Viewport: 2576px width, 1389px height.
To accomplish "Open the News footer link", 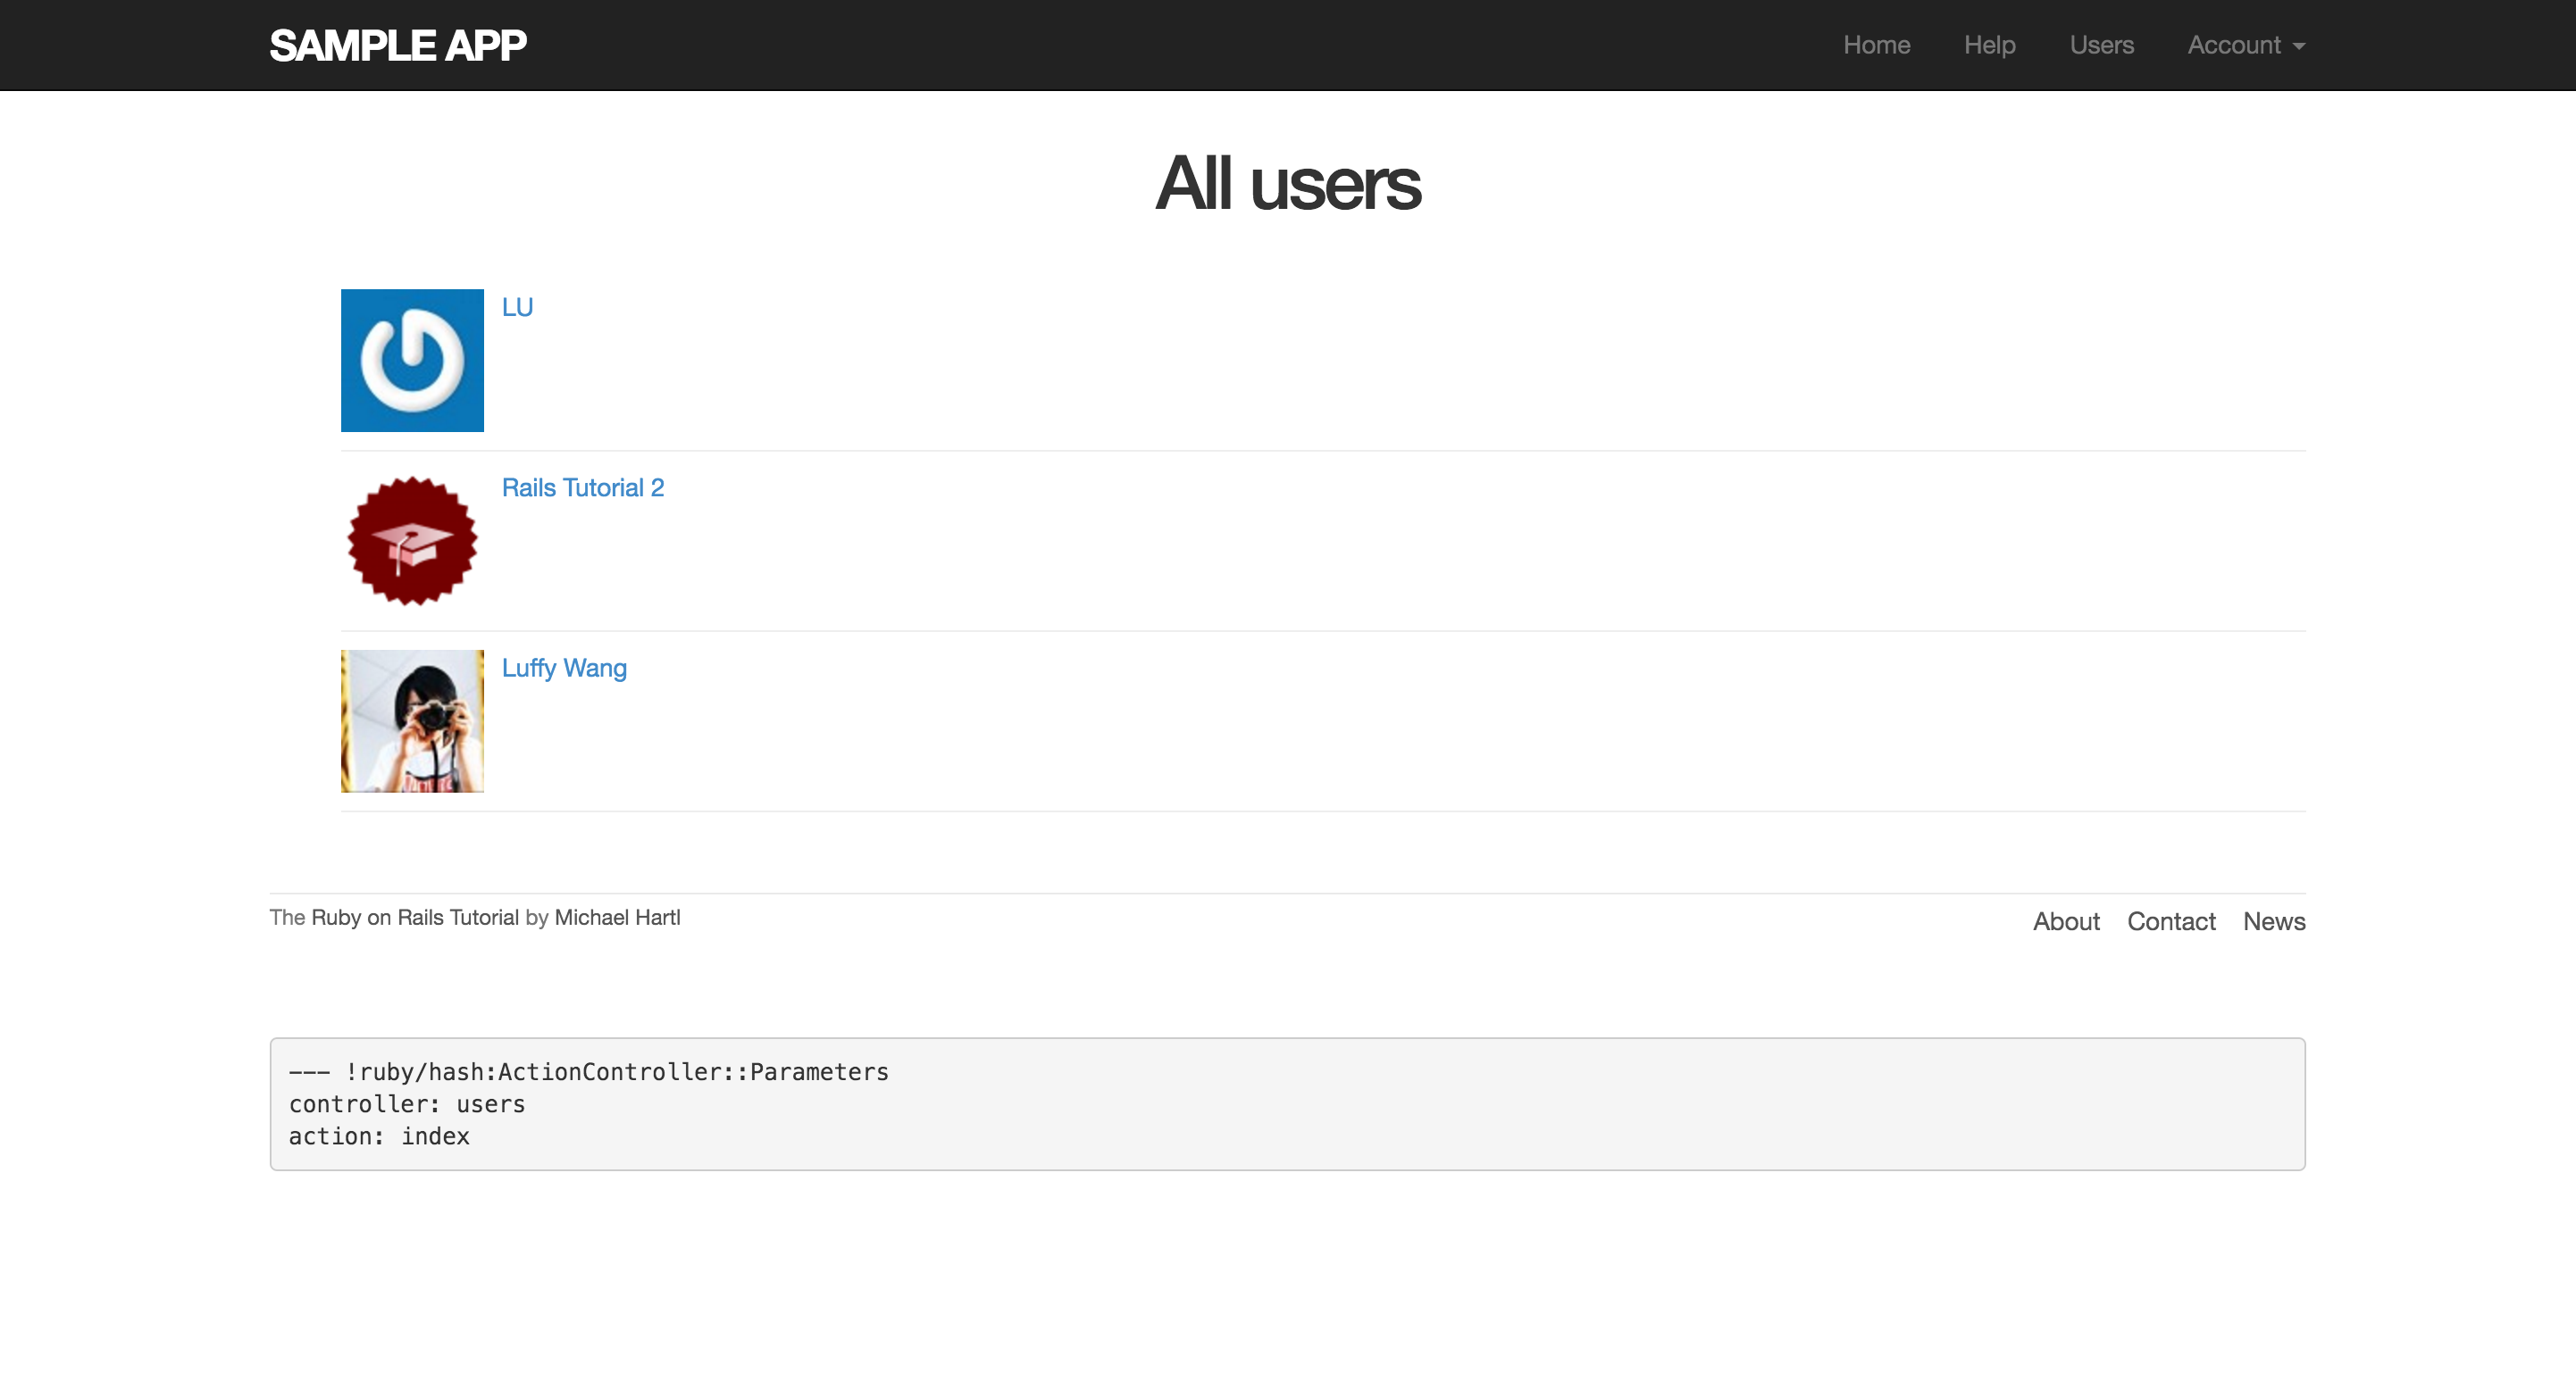I will pos(2273,921).
